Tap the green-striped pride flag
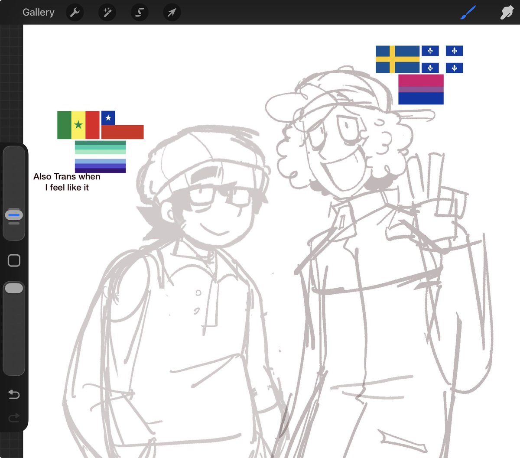 (x=100, y=147)
